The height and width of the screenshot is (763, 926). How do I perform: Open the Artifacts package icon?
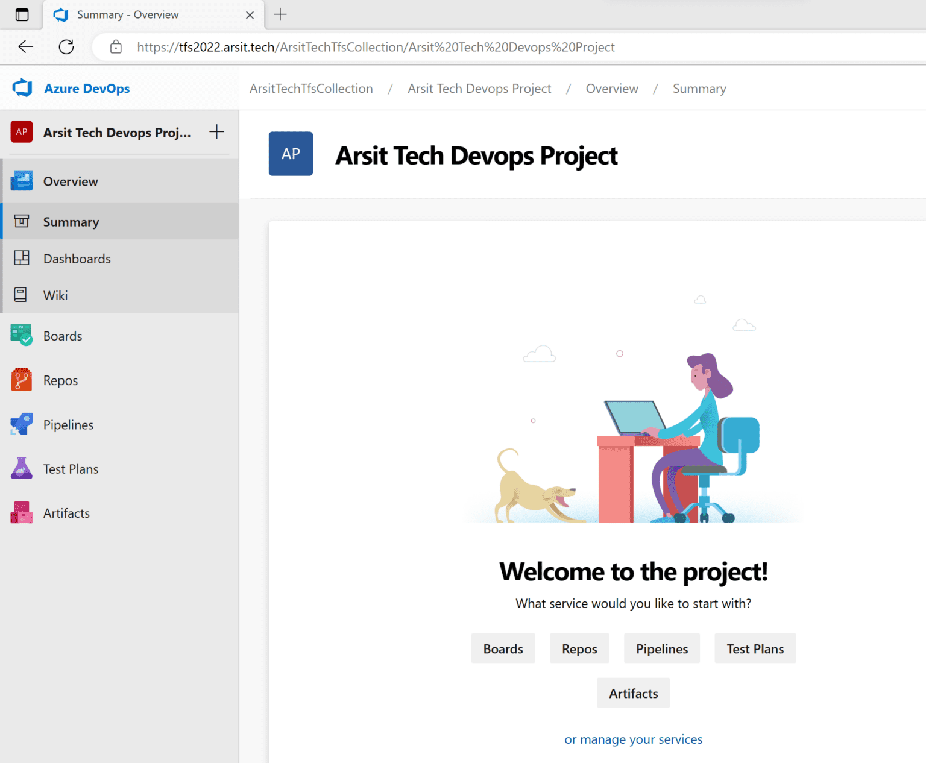click(21, 512)
